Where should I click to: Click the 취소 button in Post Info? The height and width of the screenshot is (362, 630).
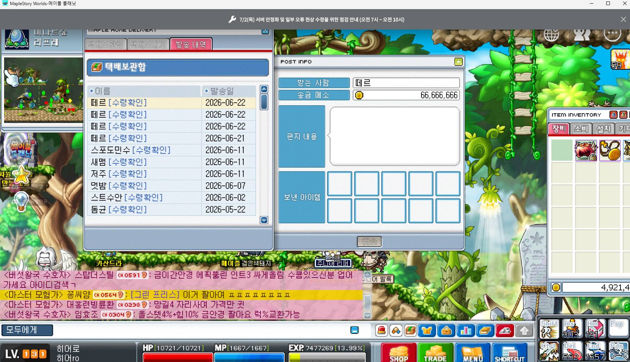pos(370,241)
